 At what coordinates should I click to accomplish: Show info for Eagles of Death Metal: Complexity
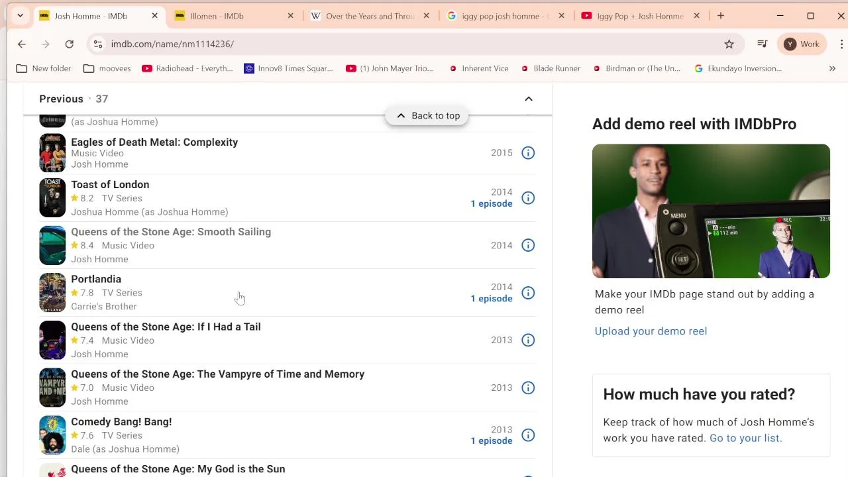click(x=528, y=153)
